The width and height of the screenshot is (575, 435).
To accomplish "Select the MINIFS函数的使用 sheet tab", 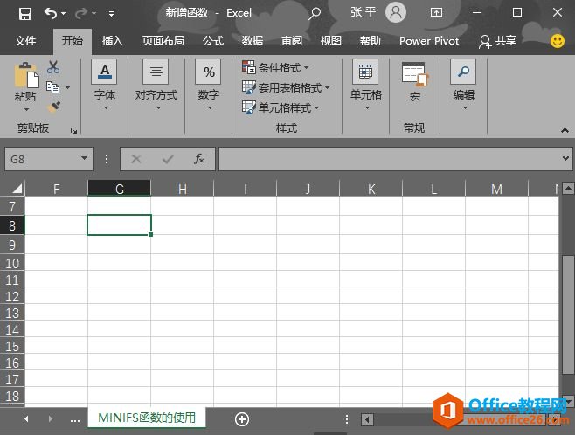I will coord(147,418).
